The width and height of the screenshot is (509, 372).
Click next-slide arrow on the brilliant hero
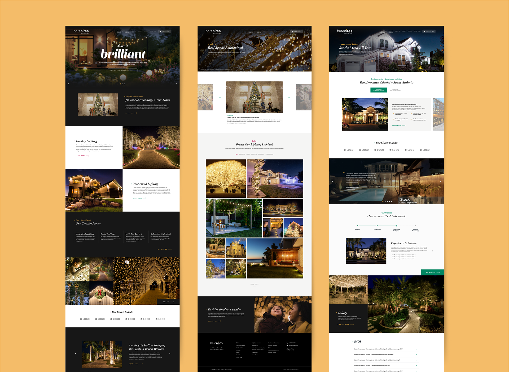coord(177,84)
